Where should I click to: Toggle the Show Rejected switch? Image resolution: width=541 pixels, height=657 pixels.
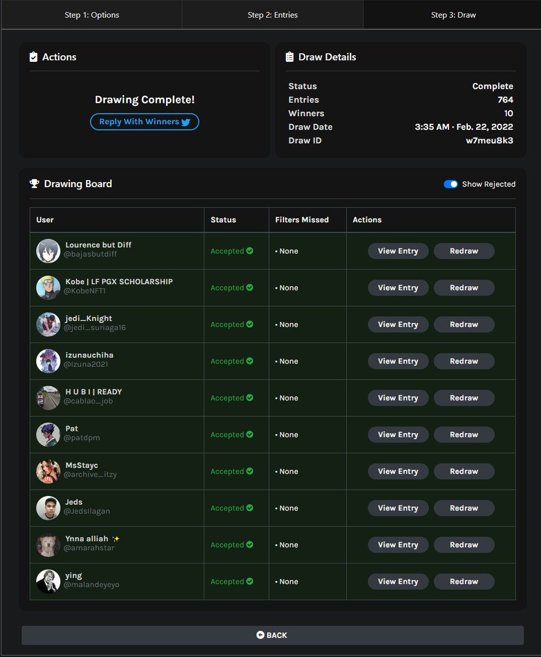tap(451, 184)
